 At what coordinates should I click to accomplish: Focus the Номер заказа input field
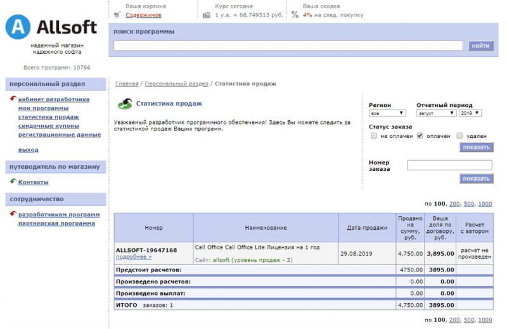(449, 165)
